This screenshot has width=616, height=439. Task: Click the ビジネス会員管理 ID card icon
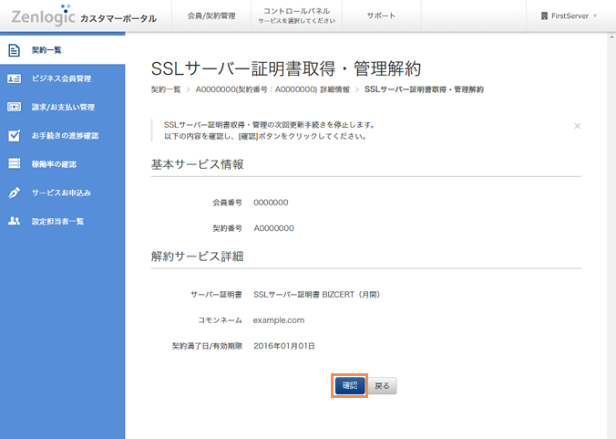14,78
